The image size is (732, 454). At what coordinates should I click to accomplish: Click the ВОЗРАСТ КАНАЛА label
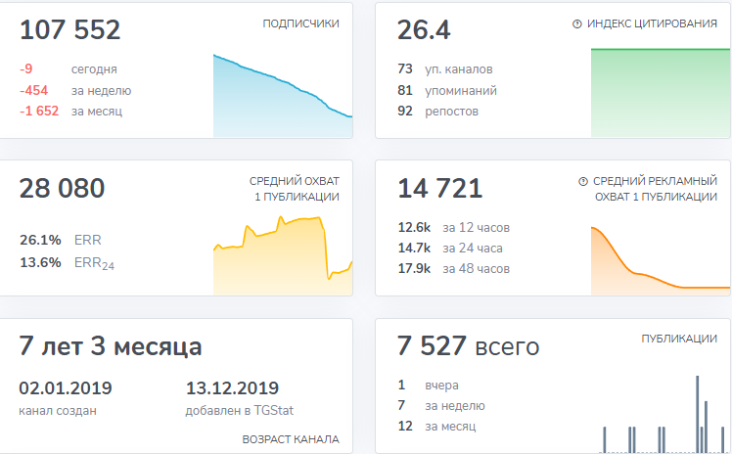click(x=291, y=439)
